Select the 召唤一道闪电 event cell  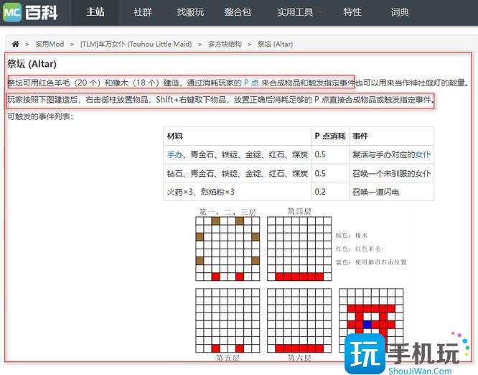pyautogui.click(x=391, y=192)
